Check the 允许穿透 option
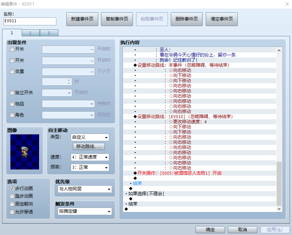Viewport: 292px width, 235px height. tap(12, 212)
